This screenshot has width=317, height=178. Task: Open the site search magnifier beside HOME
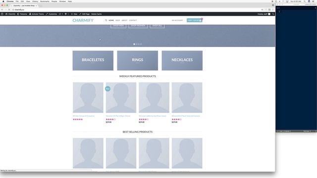pyautogui.click(x=106, y=20)
